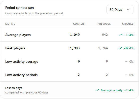Select the Low-activity average row label

pos(22,62)
